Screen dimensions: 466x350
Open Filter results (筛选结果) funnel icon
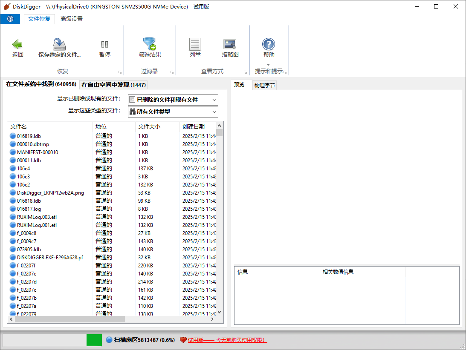150,43
